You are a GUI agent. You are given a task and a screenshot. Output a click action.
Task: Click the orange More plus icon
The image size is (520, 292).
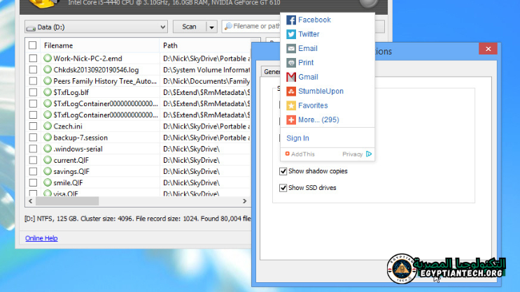[291, 120]
